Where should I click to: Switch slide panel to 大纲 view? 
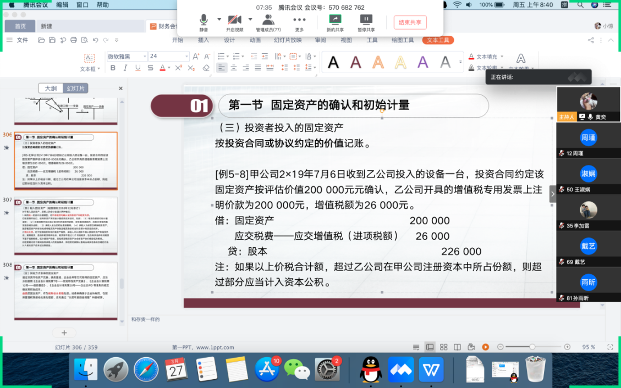(51, 88)
